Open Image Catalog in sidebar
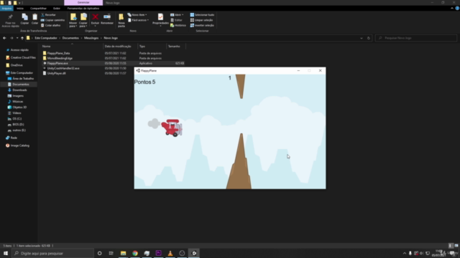460x258 pixels. 19,145
